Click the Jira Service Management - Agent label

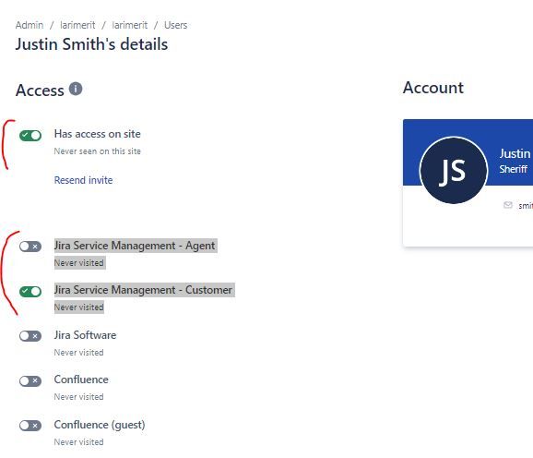(x=135, y=246)
